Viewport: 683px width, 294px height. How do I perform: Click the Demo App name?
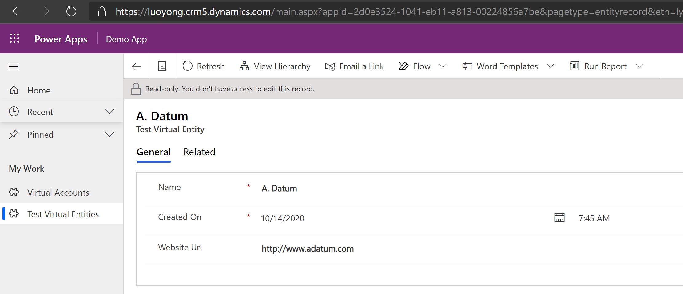(126, 39)
